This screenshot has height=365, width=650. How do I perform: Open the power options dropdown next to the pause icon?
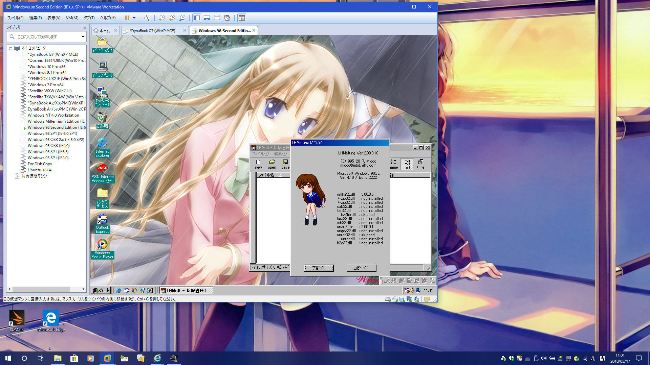point(134,18)
